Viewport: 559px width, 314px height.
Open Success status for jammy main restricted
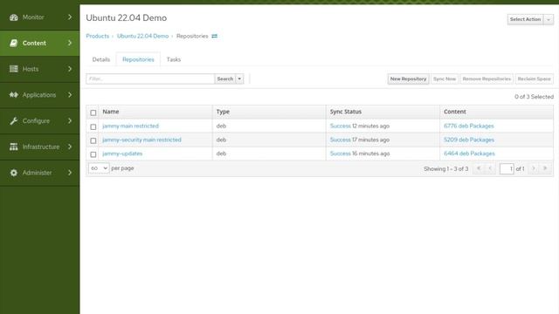341,126
